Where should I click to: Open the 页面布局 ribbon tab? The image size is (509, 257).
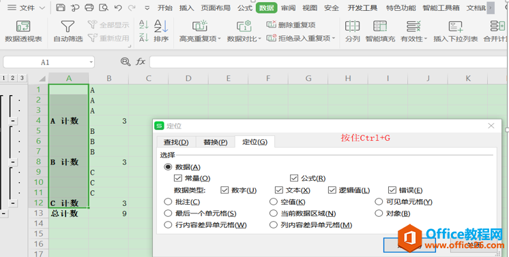216,7
